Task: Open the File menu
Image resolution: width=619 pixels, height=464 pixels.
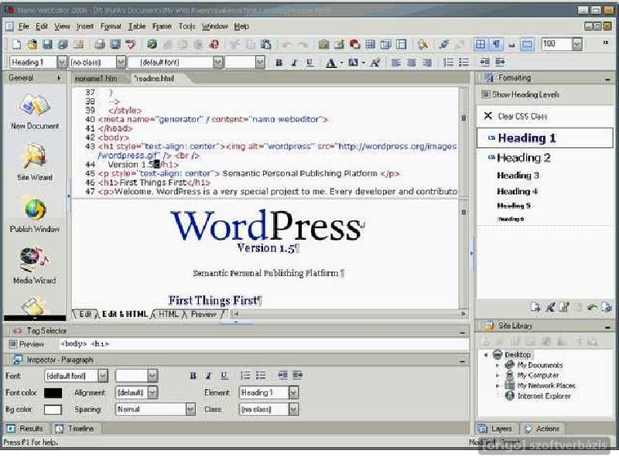Action: click(24, 26)
